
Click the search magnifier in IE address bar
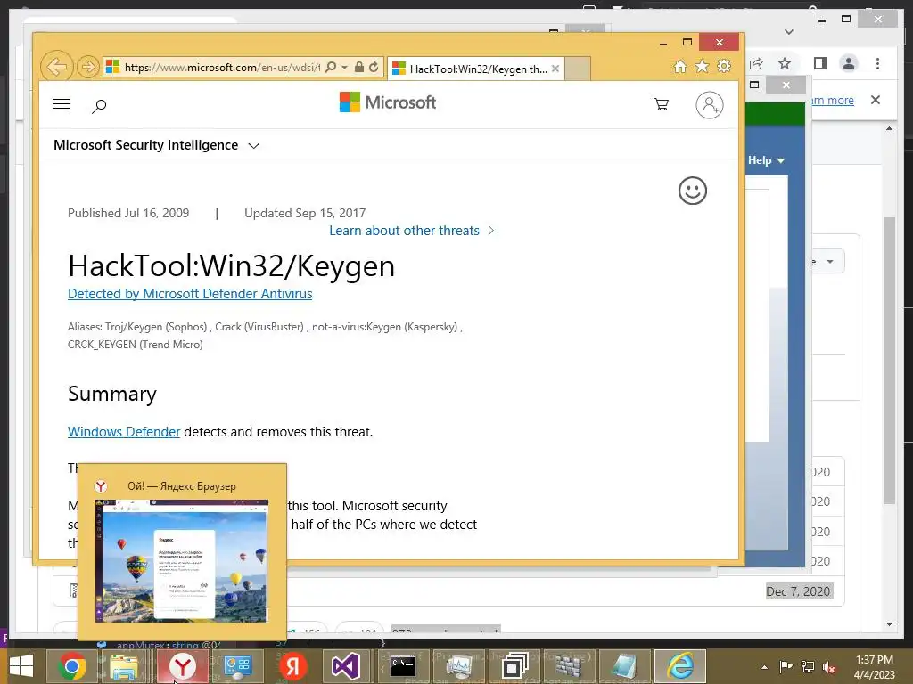click(330, 67)
